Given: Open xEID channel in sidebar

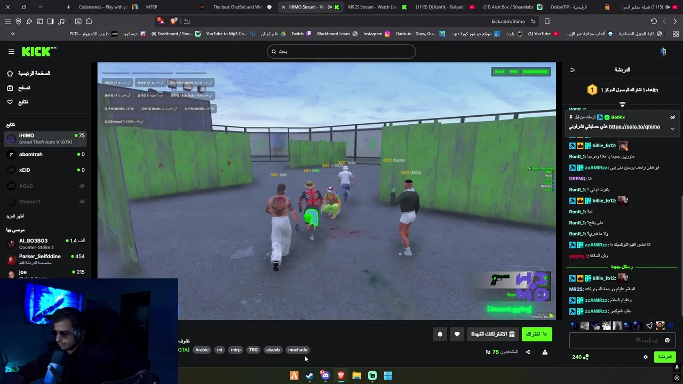Looking at the screenshot, I should 45,170.
